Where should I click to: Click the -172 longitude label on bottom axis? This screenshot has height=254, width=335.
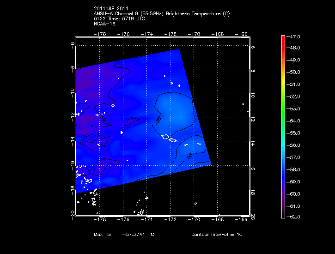[x=171, y=220]
